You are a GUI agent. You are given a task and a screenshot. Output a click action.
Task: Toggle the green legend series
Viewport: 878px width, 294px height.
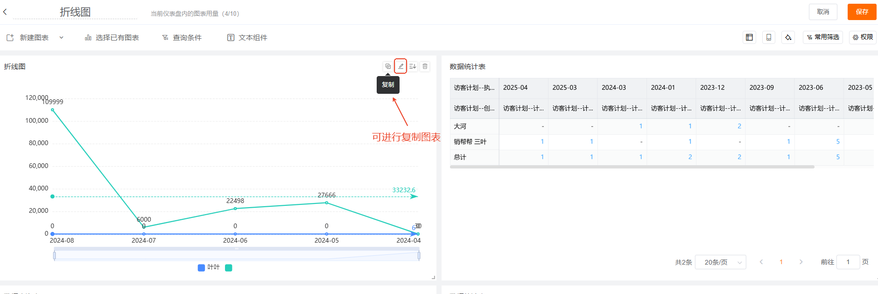point(229,267)
